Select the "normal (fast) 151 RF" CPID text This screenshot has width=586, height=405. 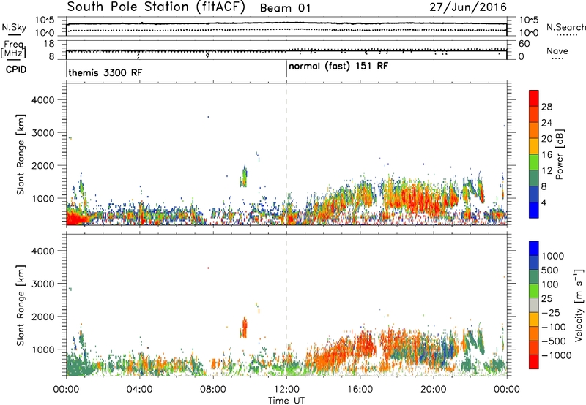coord(338,66)
